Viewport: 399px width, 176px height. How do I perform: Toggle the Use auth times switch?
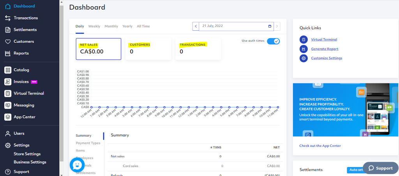pyautogui.click(x=273, y=41)
